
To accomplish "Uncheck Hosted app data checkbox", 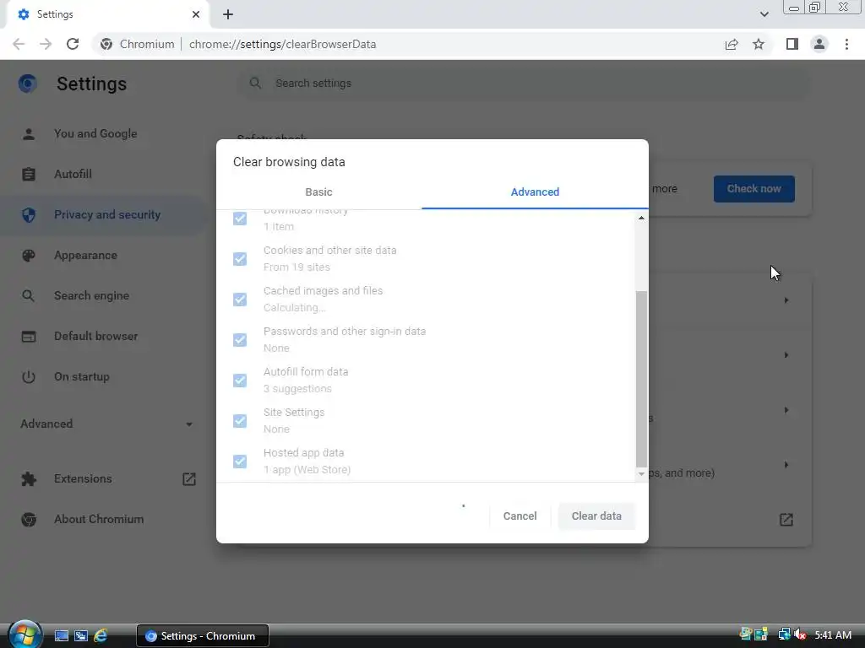I will (x=240, y=462).
